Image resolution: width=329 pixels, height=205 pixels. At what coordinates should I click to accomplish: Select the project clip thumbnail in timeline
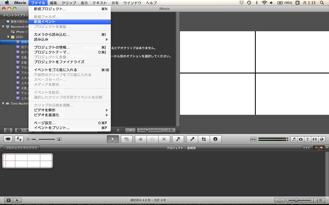click(28, 161)
